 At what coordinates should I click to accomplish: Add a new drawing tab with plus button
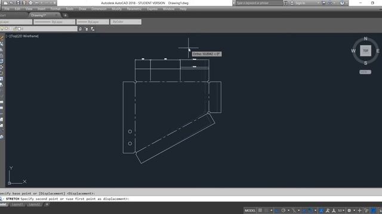(65, 15)
